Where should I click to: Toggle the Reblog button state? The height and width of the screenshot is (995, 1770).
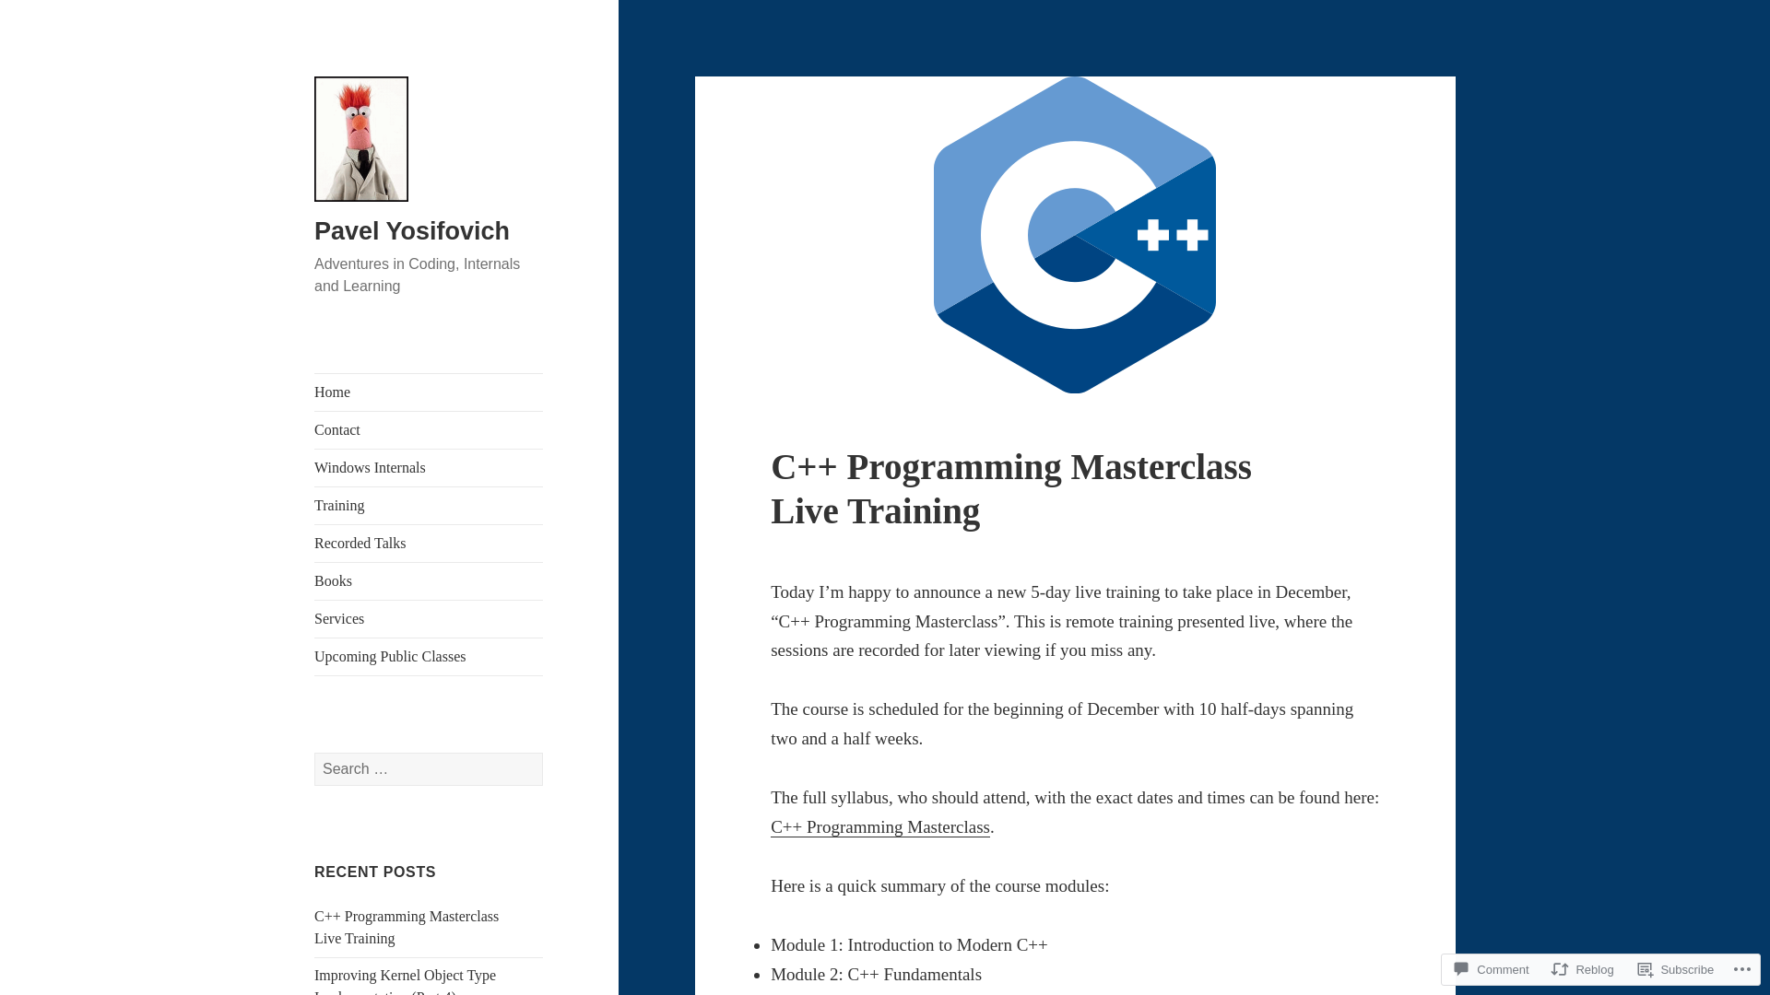pos(1584,968)
